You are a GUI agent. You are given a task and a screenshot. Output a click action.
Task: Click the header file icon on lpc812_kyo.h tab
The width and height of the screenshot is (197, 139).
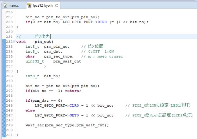pyautogui.click(x=30, y=5)
